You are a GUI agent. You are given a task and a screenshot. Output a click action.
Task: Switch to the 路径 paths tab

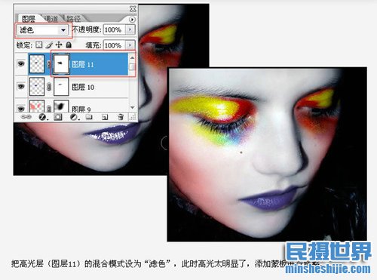pyautogui.click(x=74, y=19)
